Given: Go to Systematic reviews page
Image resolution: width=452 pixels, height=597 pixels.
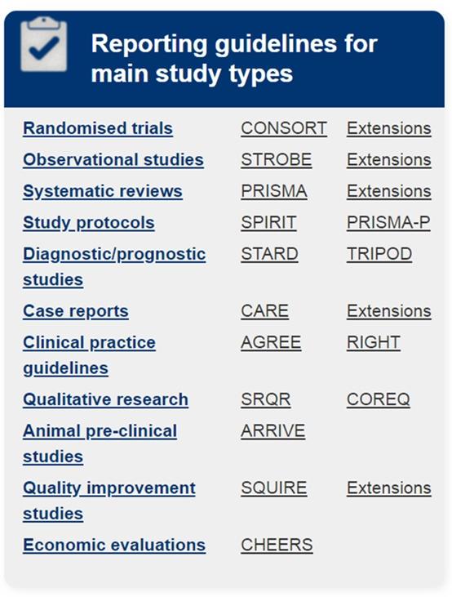Looking at the screenshot, I should pos(103,191).
